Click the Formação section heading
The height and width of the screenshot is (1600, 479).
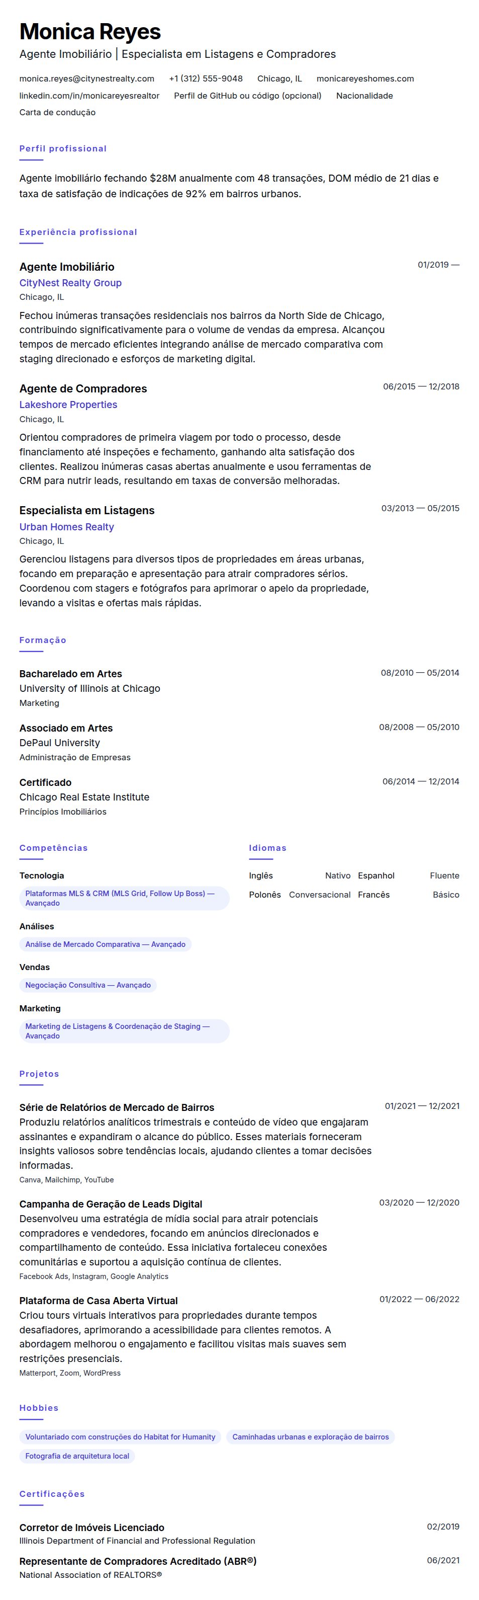(x=43, y=640)
